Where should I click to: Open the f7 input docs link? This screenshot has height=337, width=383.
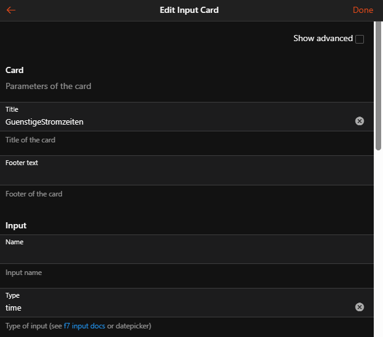[84, 326]
